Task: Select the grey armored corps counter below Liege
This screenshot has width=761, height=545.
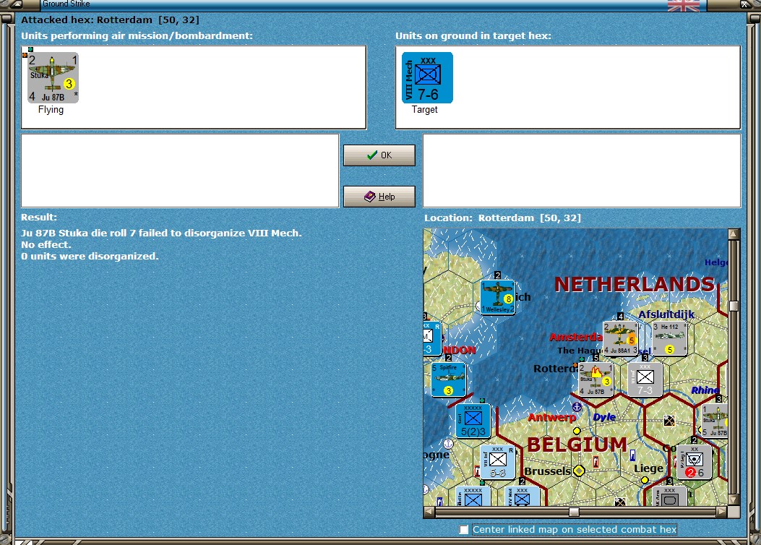Action: (670, 497)
